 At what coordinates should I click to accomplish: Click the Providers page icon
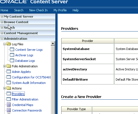coord(9,94)
